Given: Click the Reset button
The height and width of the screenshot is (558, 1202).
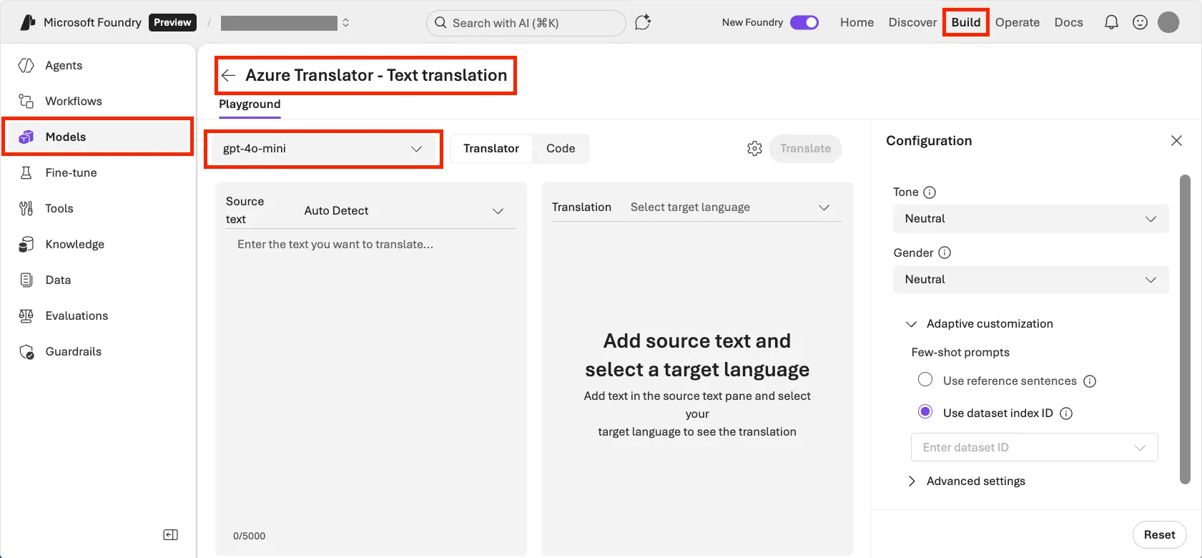Looking at the screenshot, I should [x=1158, y=535].
